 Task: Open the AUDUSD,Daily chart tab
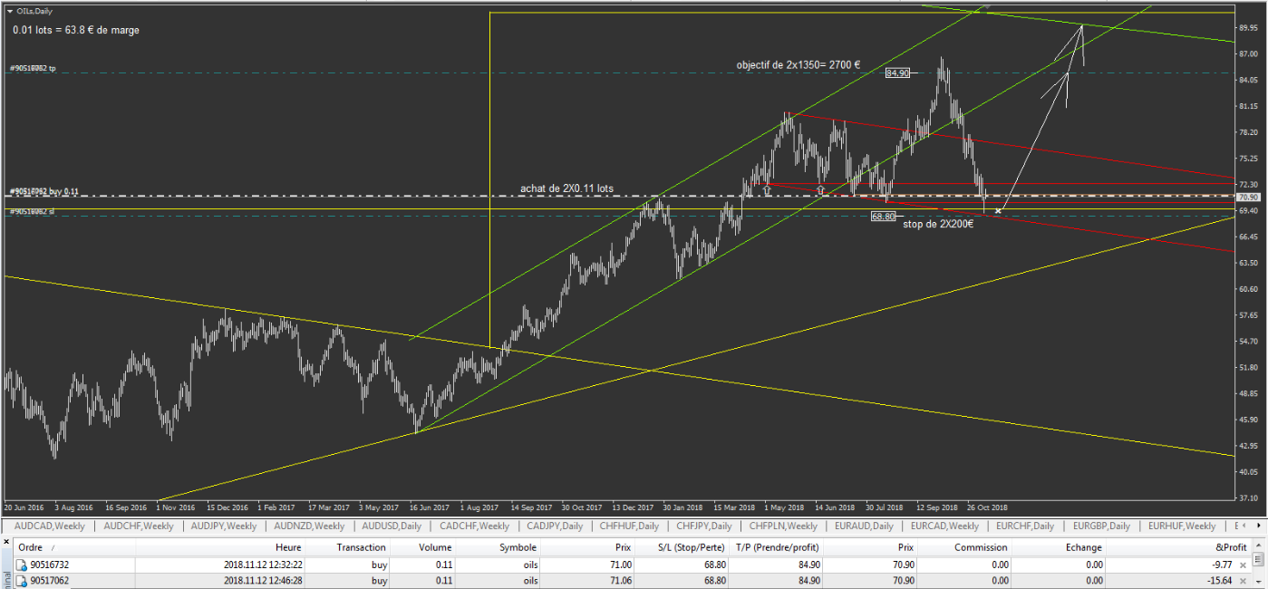[x=392, y=526]
